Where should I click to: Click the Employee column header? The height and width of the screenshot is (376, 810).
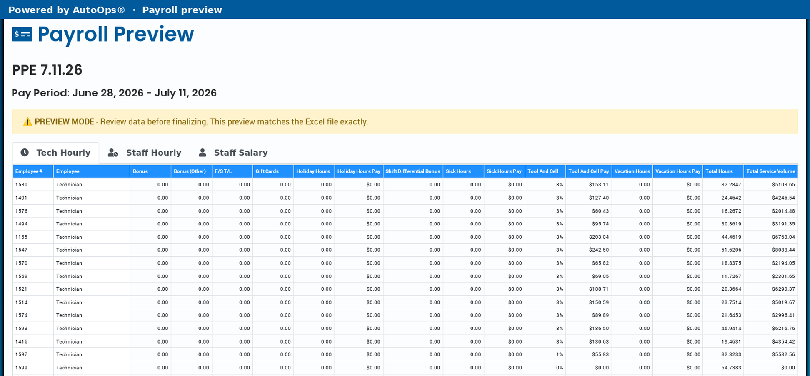click(x=92, y=171)
